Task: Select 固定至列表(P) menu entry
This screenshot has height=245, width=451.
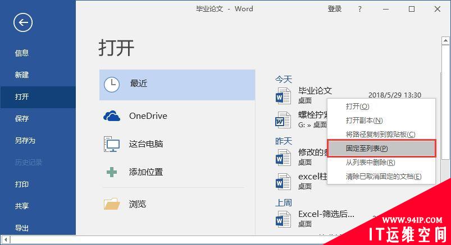Action: click(x=381, y=148)
